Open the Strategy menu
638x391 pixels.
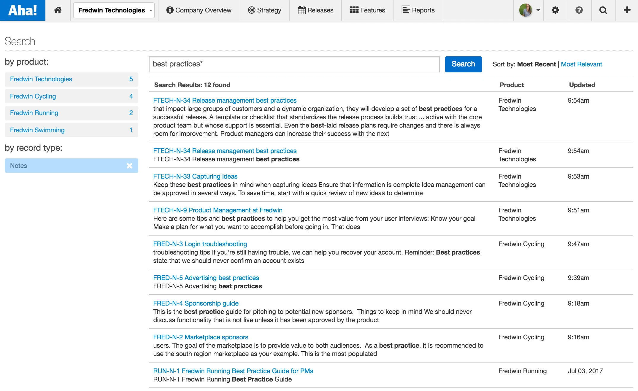pyautogui.click(x=264, y=10)
